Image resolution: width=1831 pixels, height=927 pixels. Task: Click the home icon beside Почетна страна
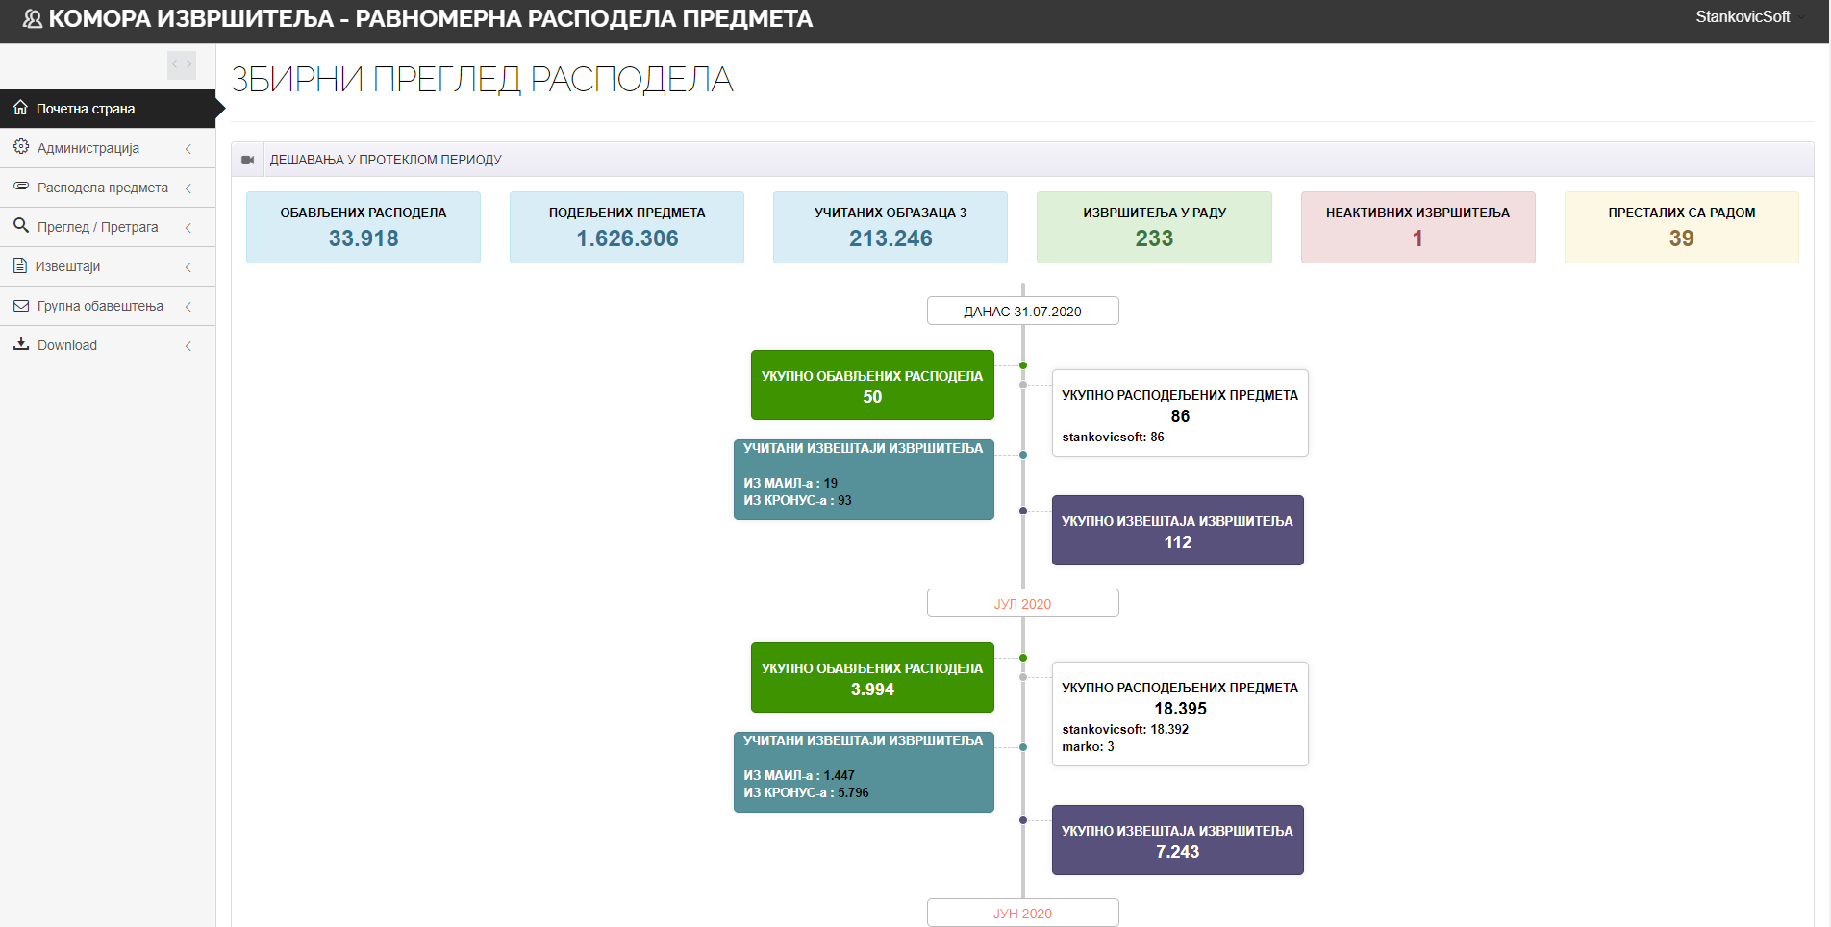point(20,108)
